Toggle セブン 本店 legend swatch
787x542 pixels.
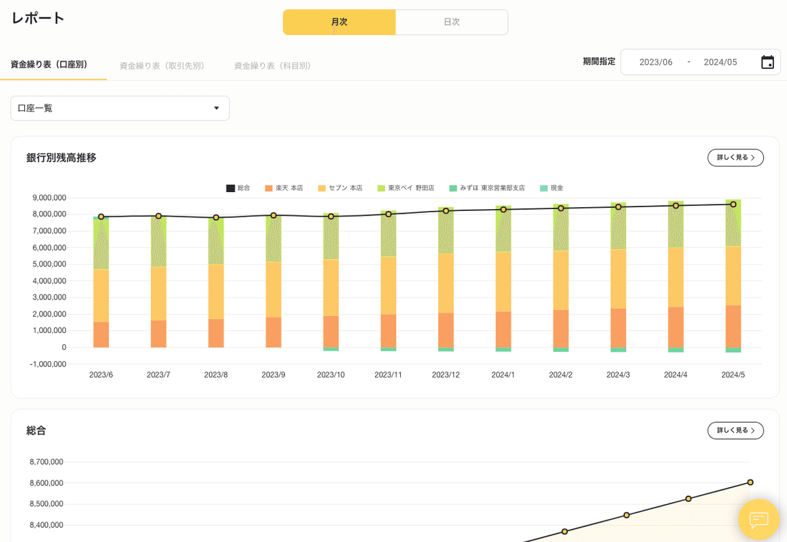tap(321, 188)
